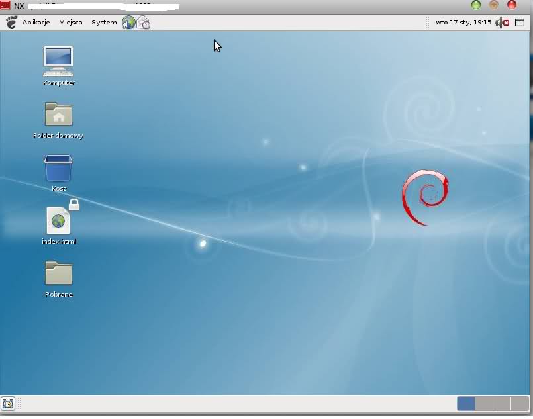Click the GNOME foot logo icon
Screen dimensions: 533x419
pyautogui.click(x=11, y=23)
